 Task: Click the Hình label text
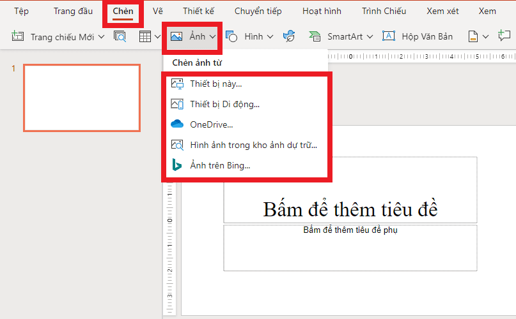(254, 36)
